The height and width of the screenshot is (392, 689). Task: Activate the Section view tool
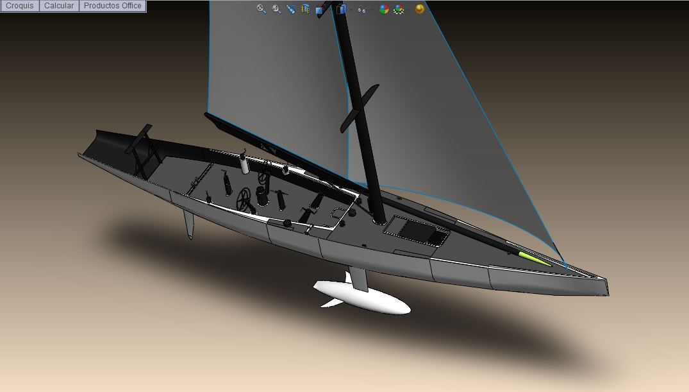click(304, 8)
